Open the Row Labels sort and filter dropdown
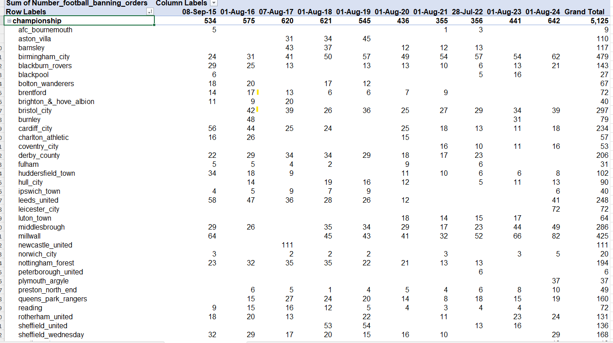Screen dimensions: 613x343 click(150, 12)
